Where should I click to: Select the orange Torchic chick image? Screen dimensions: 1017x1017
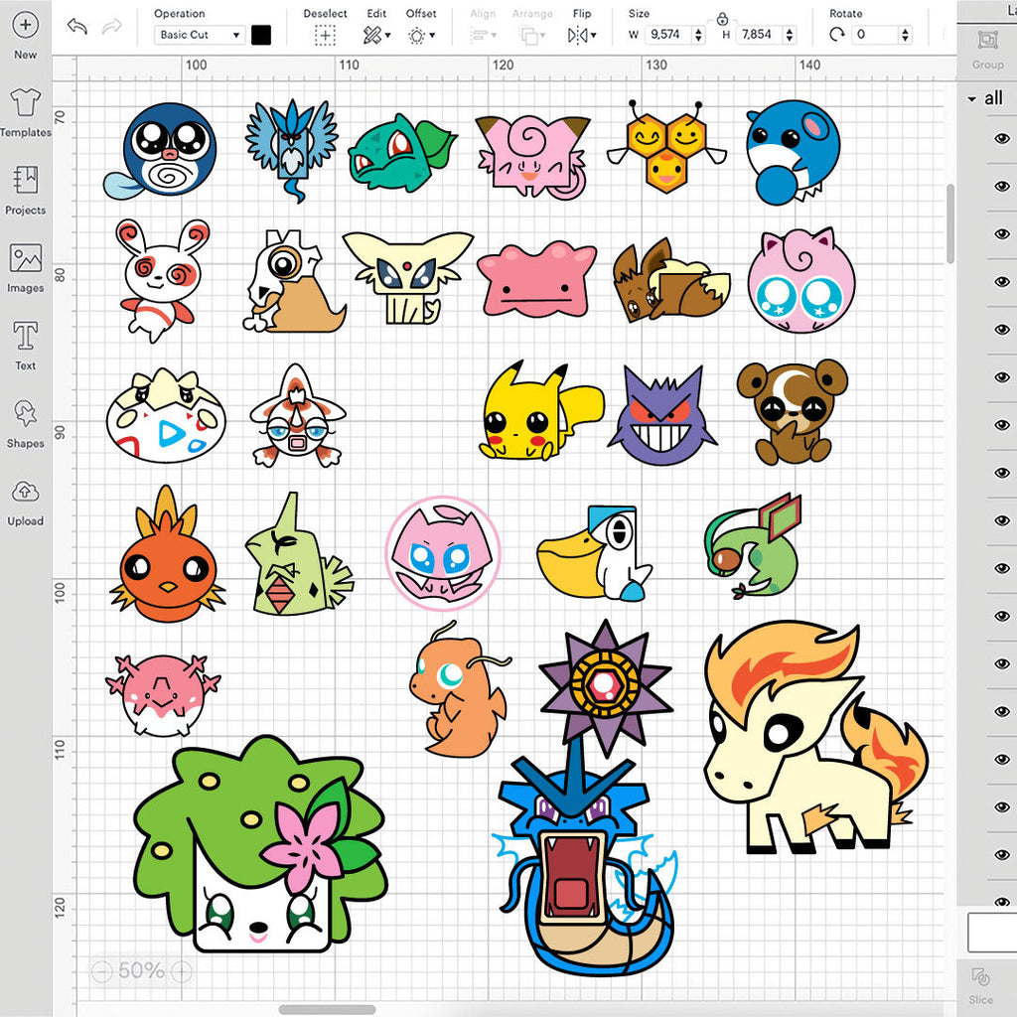pyautogui.click(x=167, y=554)
